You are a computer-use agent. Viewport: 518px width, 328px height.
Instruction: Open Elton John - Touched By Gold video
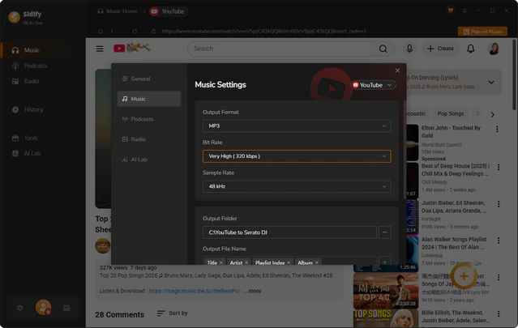tap(451, 132)
